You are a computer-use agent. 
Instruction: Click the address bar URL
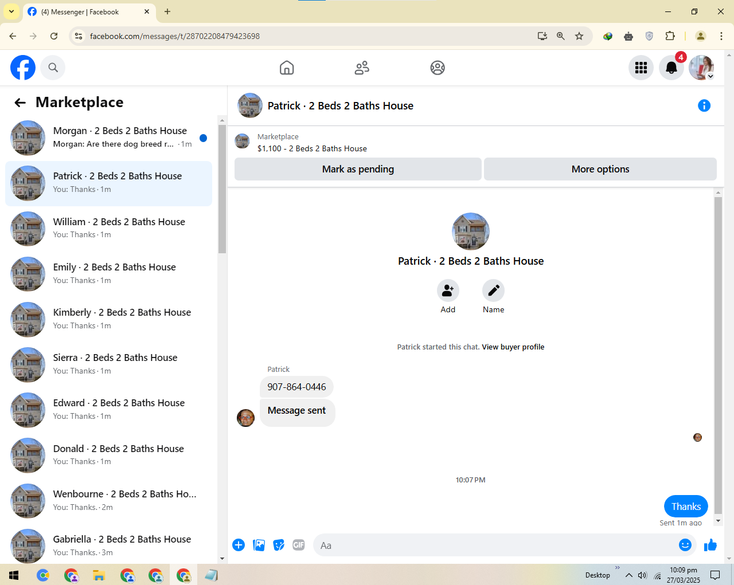pos(175,36)
